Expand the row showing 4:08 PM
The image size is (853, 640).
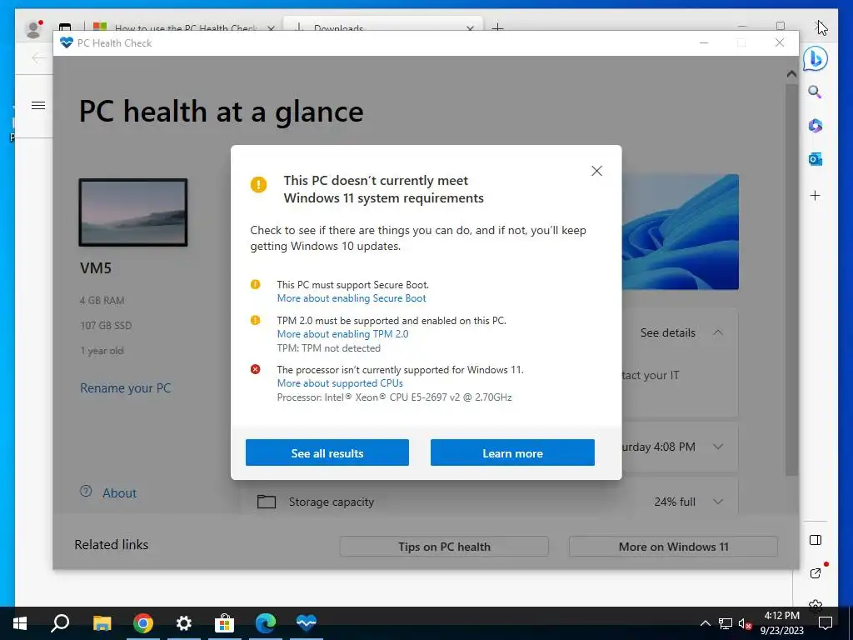pos(718,447)
